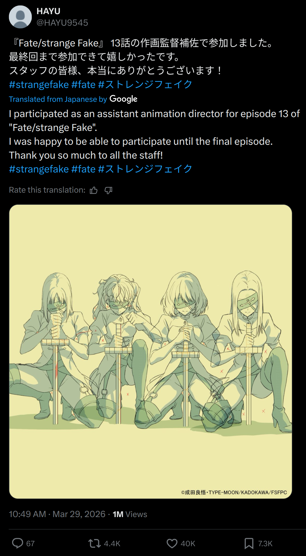Open the #fate hashtag in original text
This screenshot has width=306, height=556.
(83, 84)
